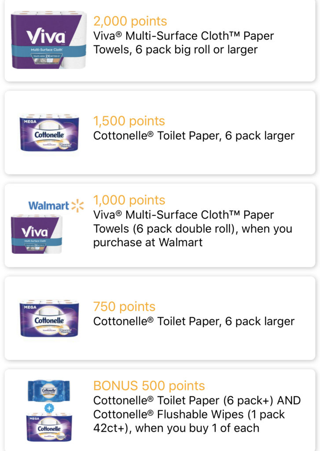
Task: Click the Walmart logo icon
Action: (x=56, y=206)
